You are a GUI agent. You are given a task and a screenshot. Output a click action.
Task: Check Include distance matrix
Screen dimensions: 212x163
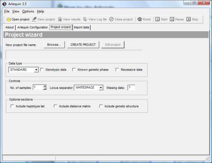55,106
